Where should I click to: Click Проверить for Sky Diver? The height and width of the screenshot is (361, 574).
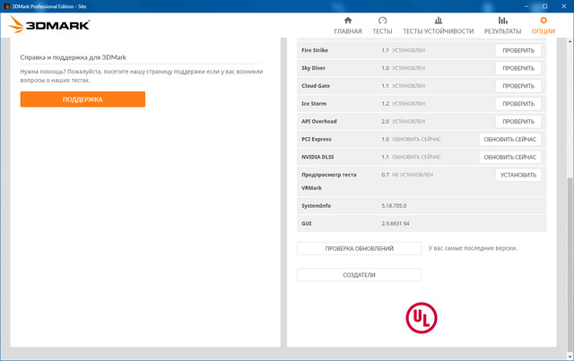click(x=518, y=68)
